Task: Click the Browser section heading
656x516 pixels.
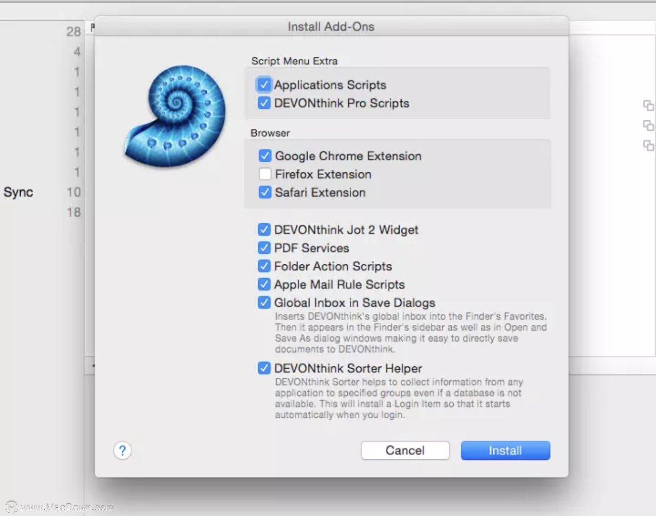Action: (270, 133)
